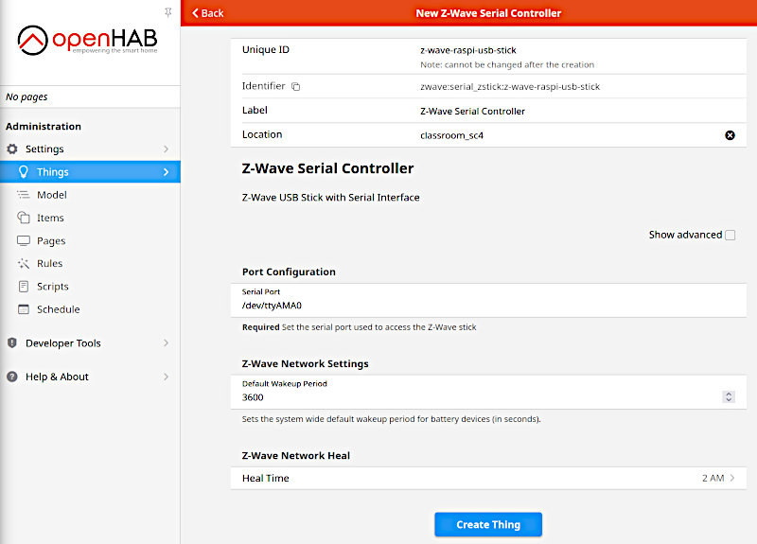This screenshot has height=544, width=757.
Task: Go back with the Back link
Action: 208,13
